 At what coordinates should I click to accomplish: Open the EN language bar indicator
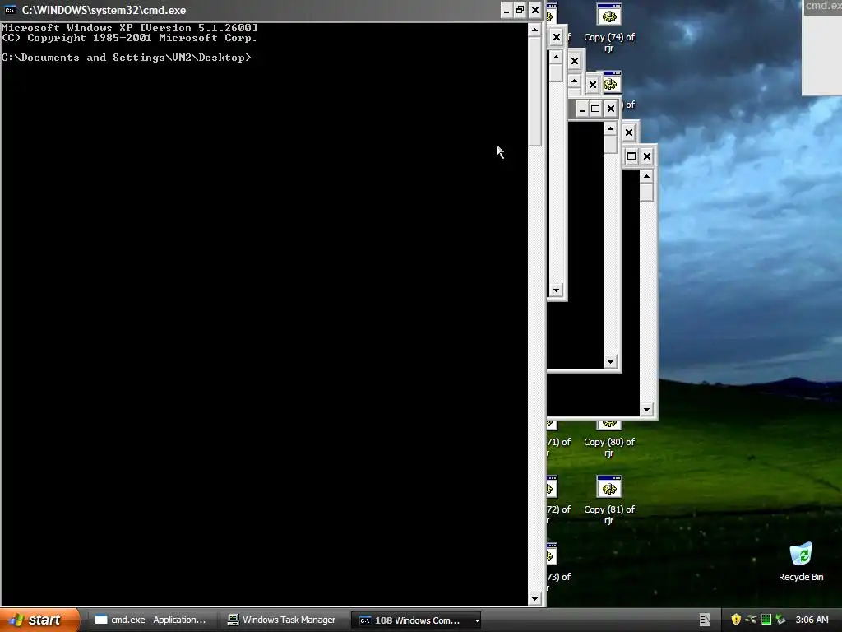(x=705, y=620)
